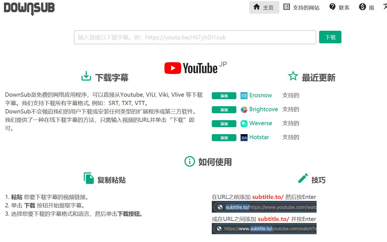This screenshot has height=242, width=387.
Task: Click the download arrow icon beside 下载字幕
Action: pyautogui.click(x=86, y=76)
